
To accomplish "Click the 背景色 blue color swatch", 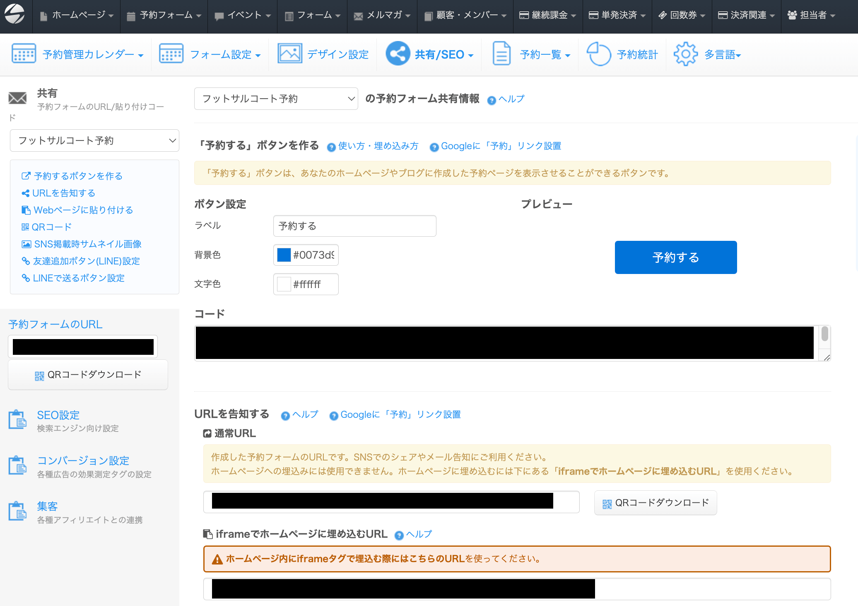I will [284, 255].
